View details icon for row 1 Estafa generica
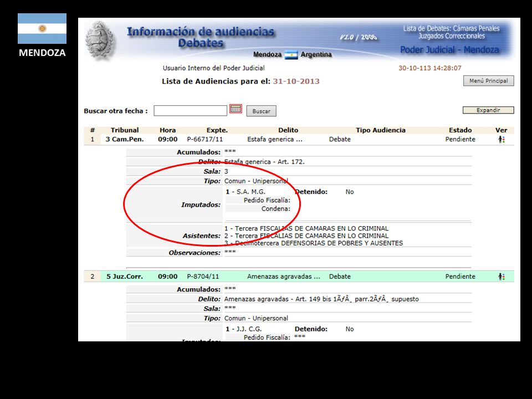The image size is (532, 399). click(502, 140)
